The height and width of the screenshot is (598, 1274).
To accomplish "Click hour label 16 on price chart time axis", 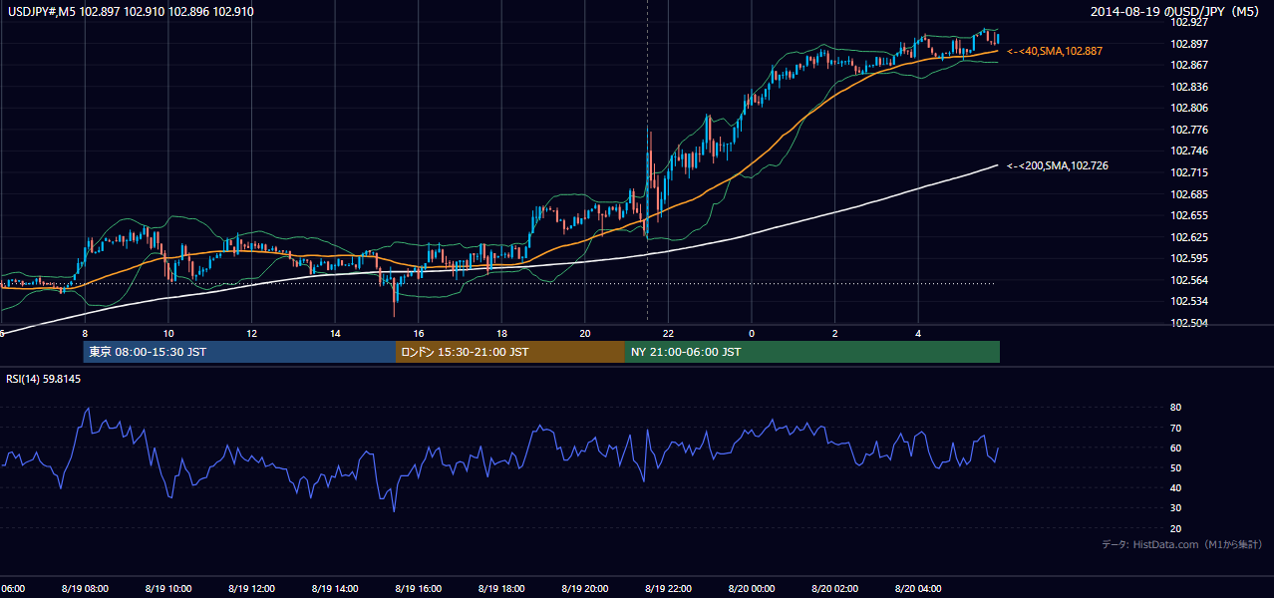I will (419, 334).
